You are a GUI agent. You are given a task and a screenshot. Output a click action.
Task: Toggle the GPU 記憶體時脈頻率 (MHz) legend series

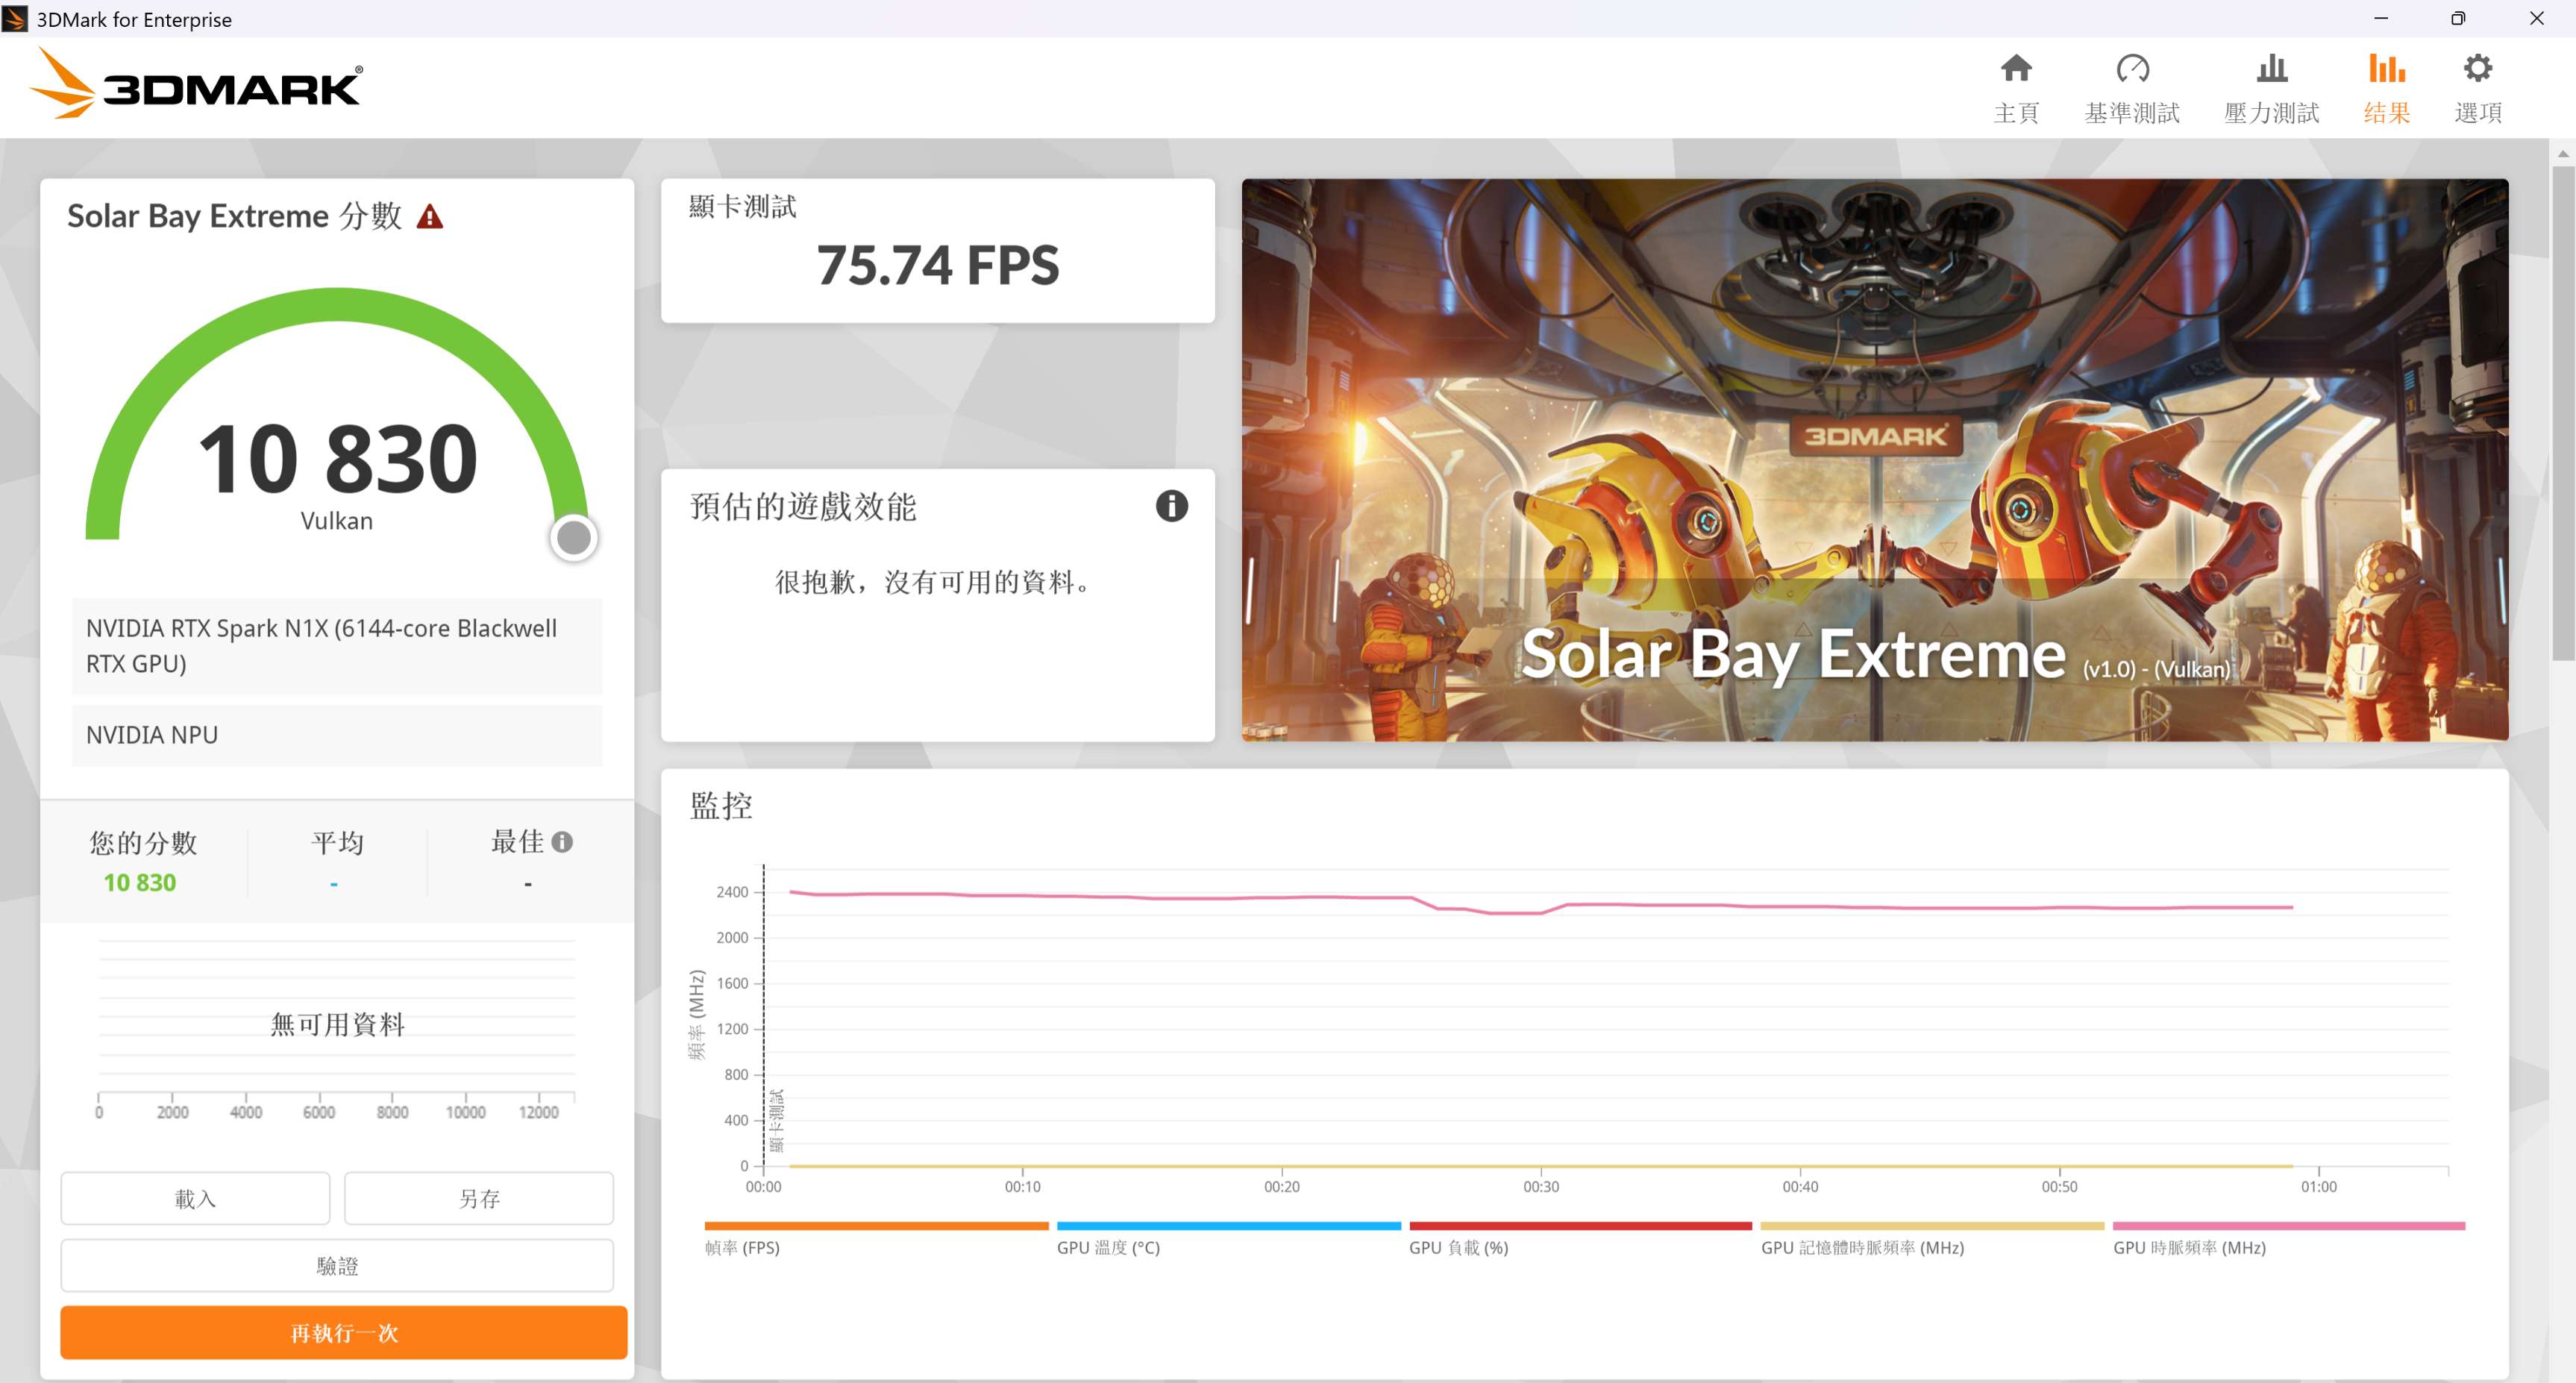[1932, 1240]
